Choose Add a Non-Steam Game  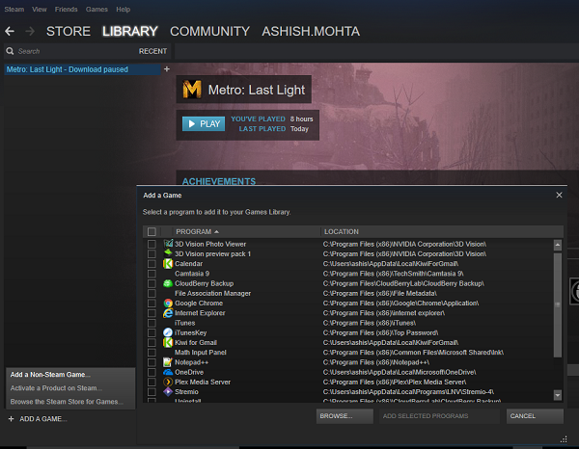tap(50, 375)
